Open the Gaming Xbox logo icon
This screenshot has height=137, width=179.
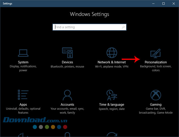pyautogui.click(x=156, y=95)
